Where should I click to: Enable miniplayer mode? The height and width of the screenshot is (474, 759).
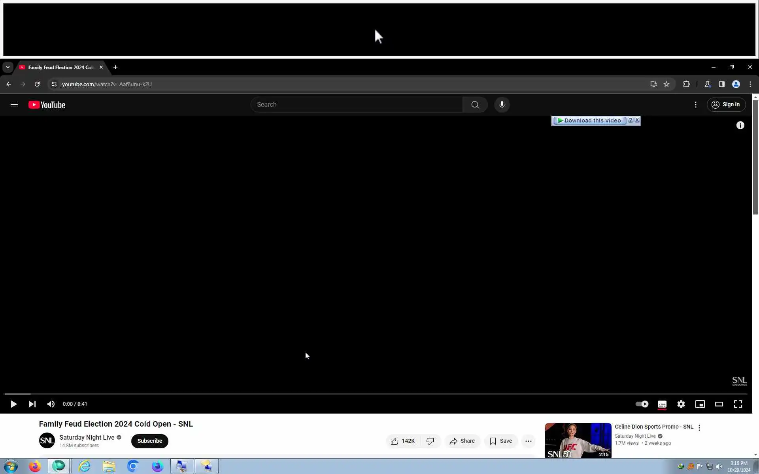pyautogui.click(x=700, y=404)
